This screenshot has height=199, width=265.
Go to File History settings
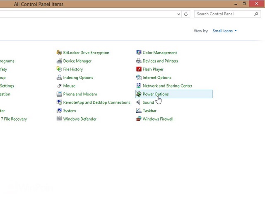point(73,69)
